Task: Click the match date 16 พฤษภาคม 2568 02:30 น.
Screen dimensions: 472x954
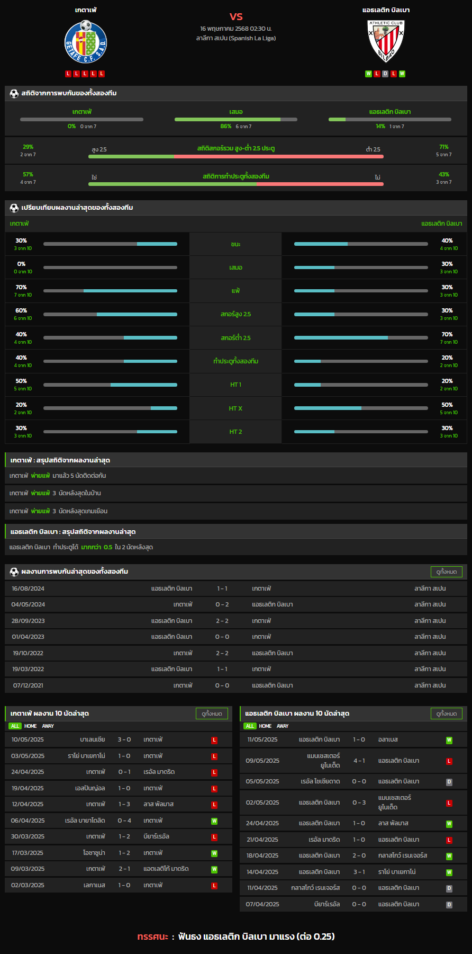Action: 236,29
